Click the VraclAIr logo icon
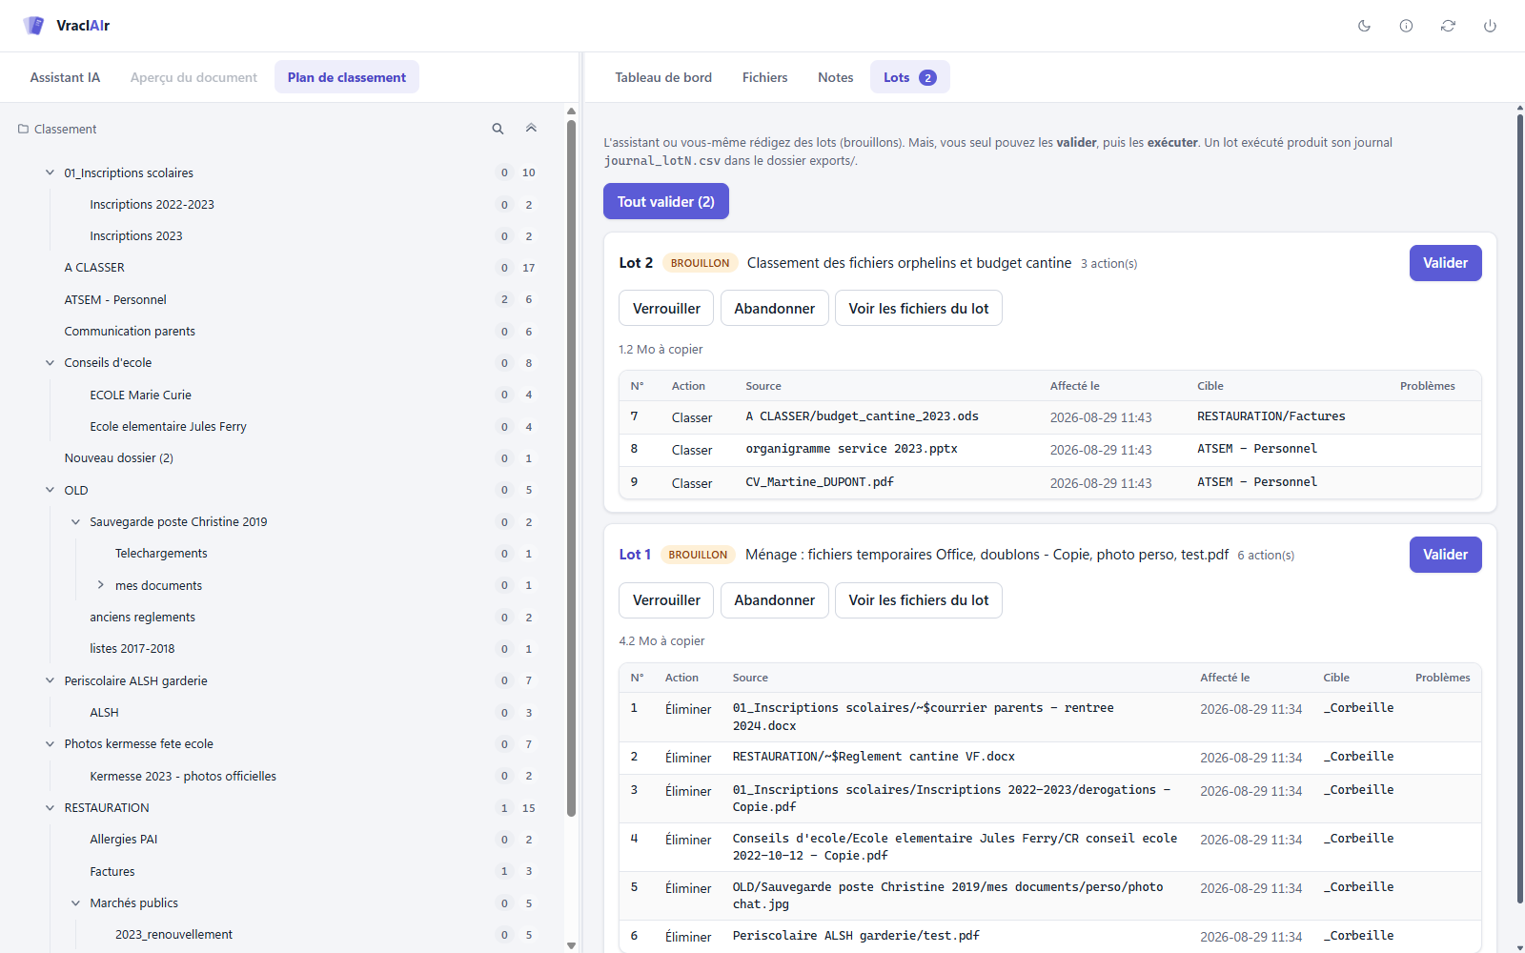 34,26
